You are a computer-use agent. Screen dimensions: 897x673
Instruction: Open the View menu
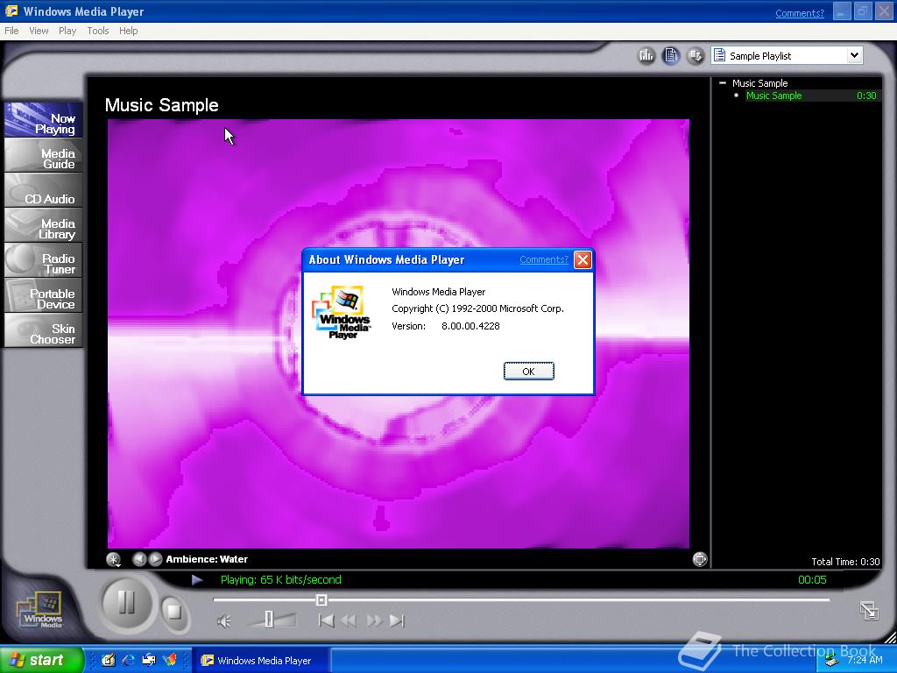[39, 31]
